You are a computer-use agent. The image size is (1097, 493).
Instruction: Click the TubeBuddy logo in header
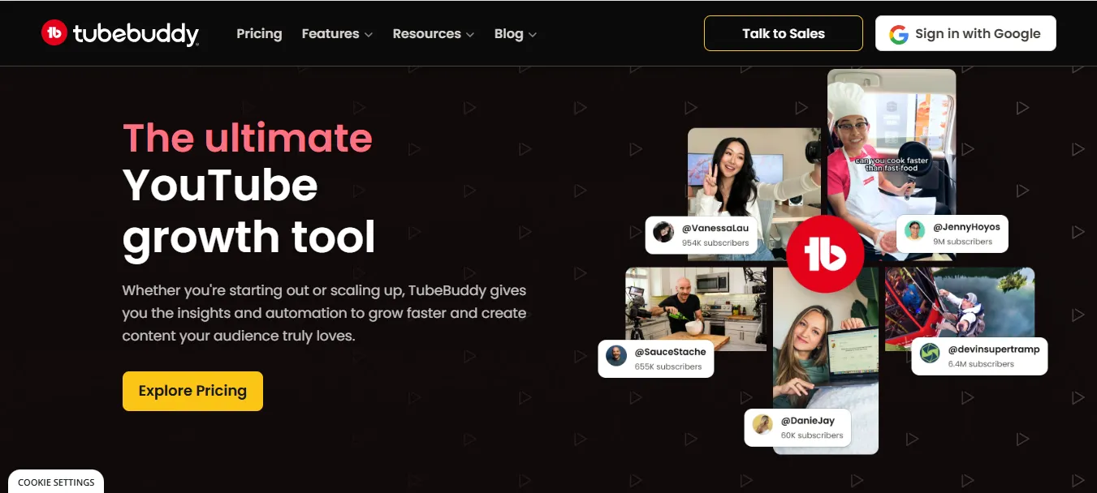(x=120, y=33)
